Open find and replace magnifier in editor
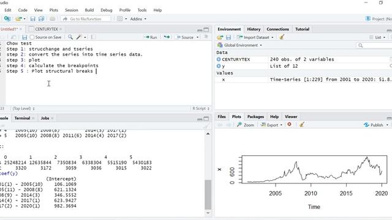Screen dimensions: 392x220 pos(70,37)
